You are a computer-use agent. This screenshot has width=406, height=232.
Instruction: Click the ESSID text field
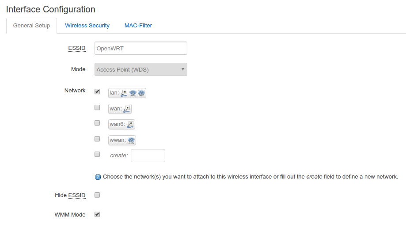(141, 48)
